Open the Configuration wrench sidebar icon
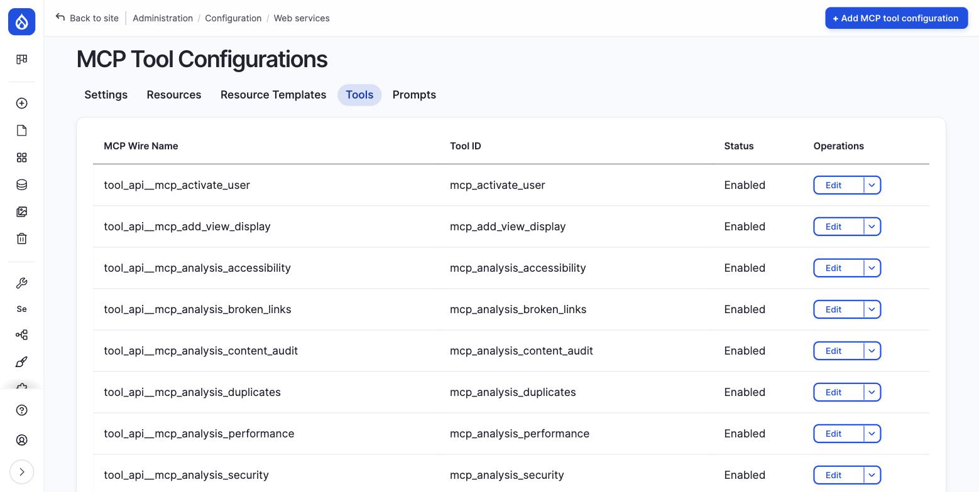Screen dimensions: 979x492 21,283
